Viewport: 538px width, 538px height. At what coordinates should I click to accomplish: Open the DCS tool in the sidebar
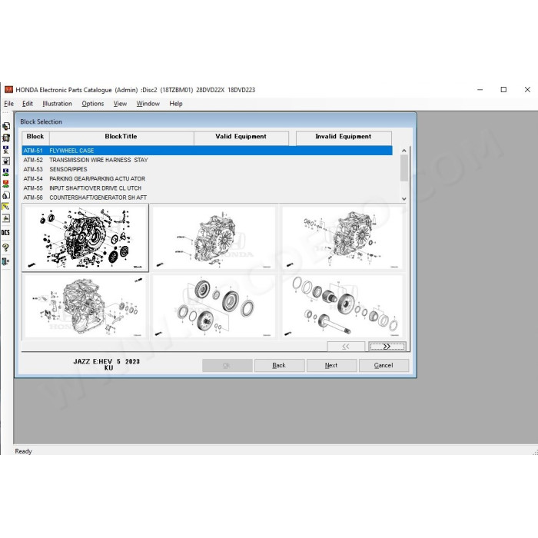click(x=5, y=232)
